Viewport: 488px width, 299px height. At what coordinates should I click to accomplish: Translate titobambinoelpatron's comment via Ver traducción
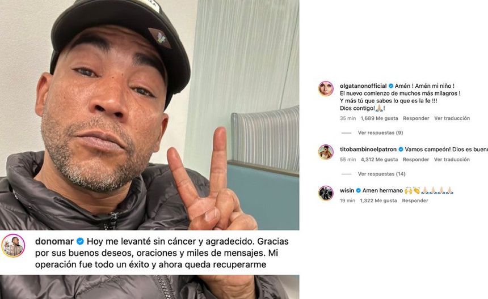(x=452, y=159)
